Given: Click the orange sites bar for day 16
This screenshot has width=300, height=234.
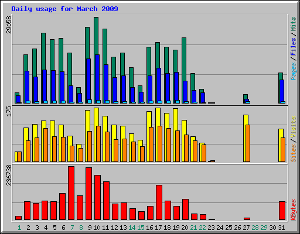Looking at the screenshot, I should coord(151,144).
